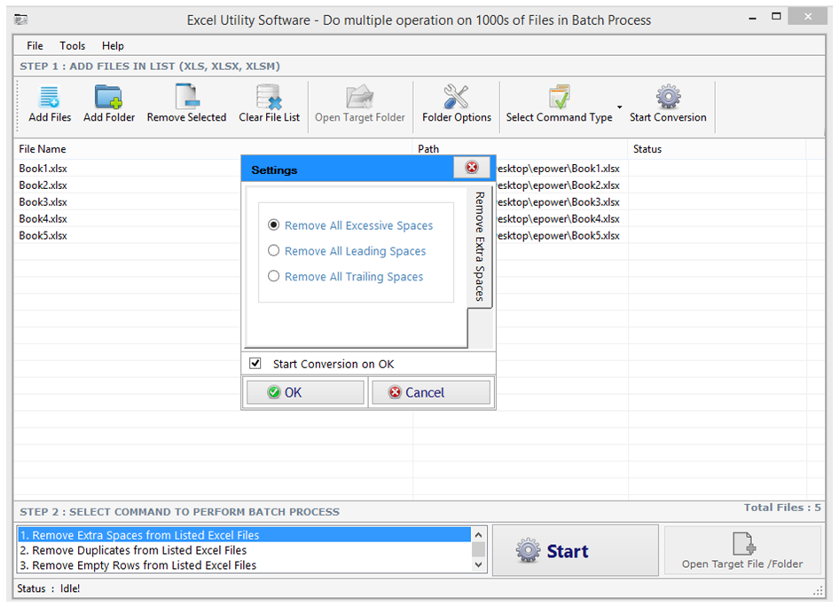Click the application icon in the title bar

21,20
